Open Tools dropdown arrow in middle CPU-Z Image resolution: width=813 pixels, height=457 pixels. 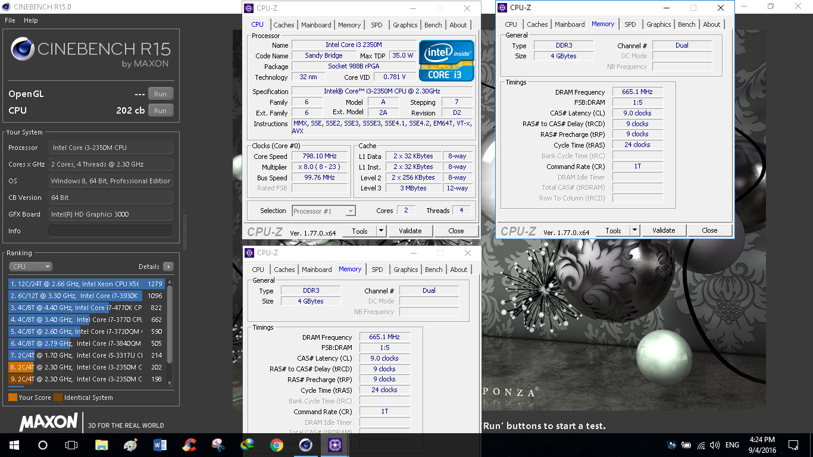point(381,231)
